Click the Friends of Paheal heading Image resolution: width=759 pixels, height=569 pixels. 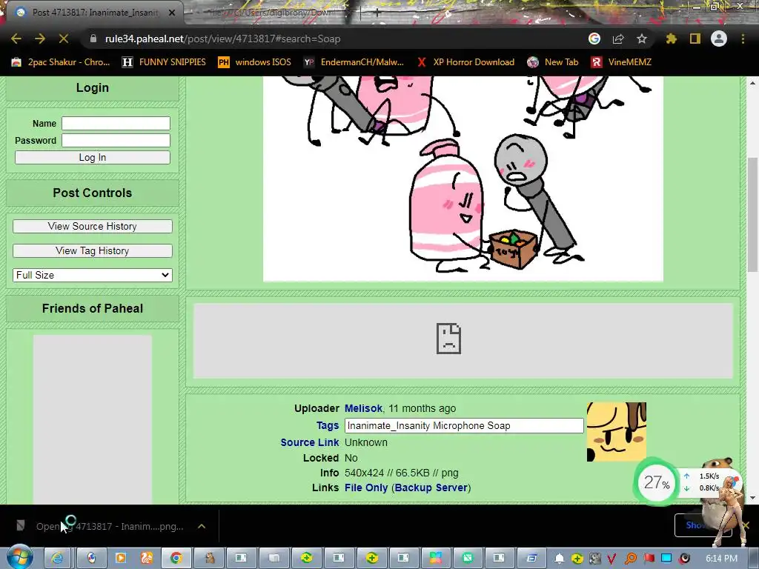[x=93, y=308]
